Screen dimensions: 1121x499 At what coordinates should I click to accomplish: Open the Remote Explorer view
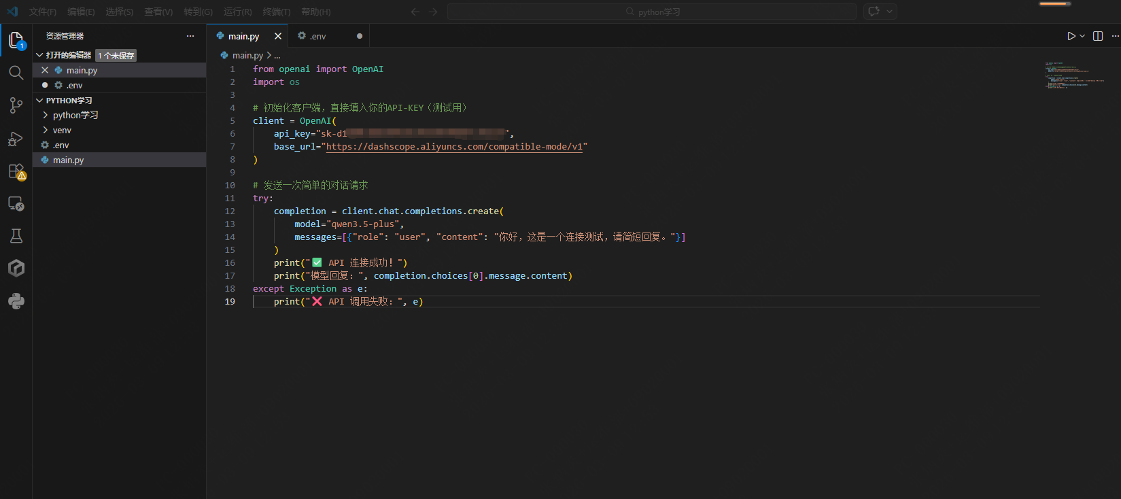[16, 204]
